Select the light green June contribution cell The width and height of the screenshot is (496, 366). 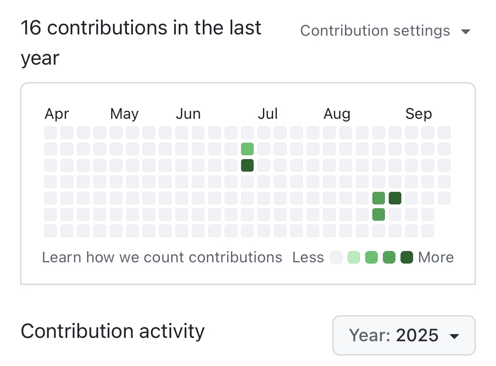pos(247,149)
